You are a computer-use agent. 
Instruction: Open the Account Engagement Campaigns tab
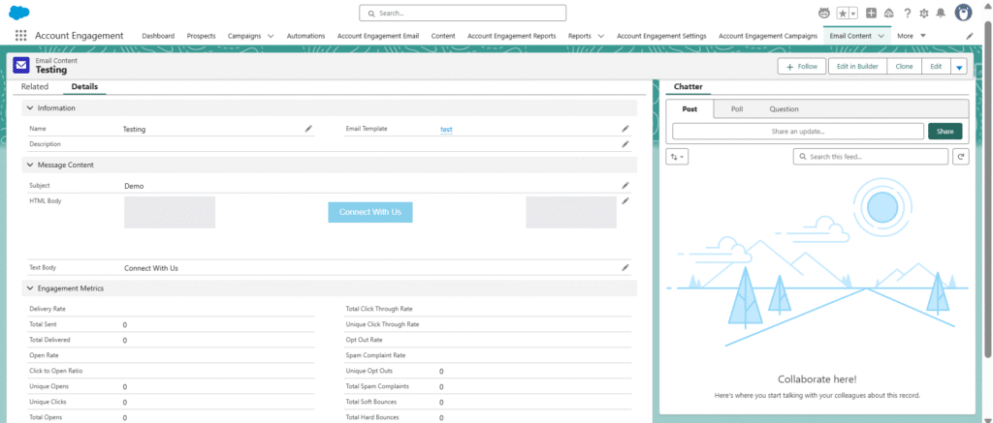coord(768,36)
